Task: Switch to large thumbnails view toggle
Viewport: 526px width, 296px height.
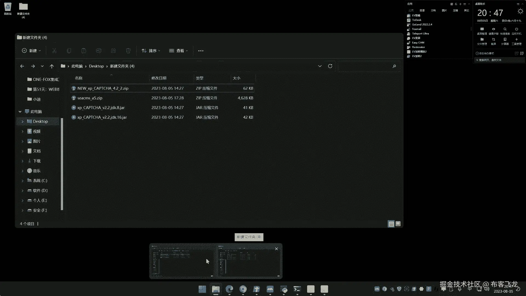Action: (x=398, y=224)
